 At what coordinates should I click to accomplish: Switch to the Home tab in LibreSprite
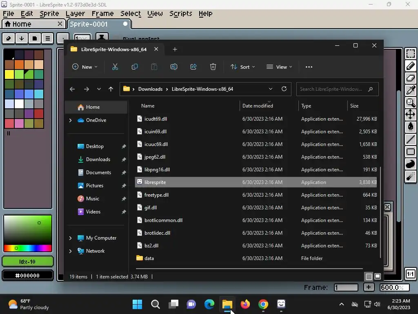[x=33, y=24]
